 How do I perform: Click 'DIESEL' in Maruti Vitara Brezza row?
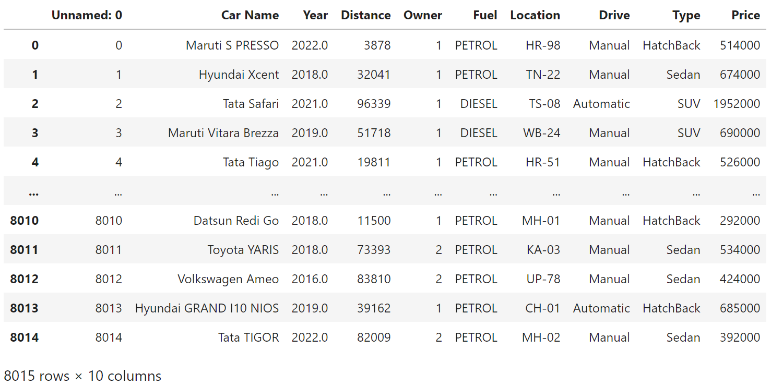[x=479, y=133]
